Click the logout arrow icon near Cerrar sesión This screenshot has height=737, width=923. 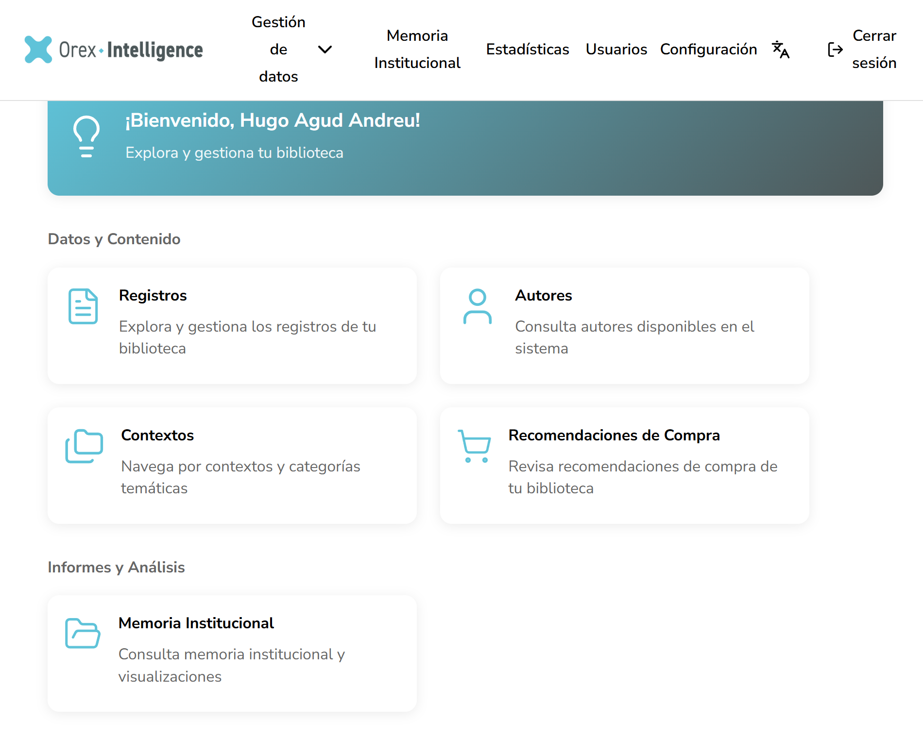(835, 49)
